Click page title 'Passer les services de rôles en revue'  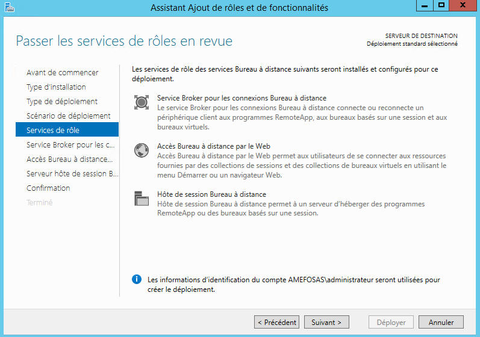pos(124,41)
